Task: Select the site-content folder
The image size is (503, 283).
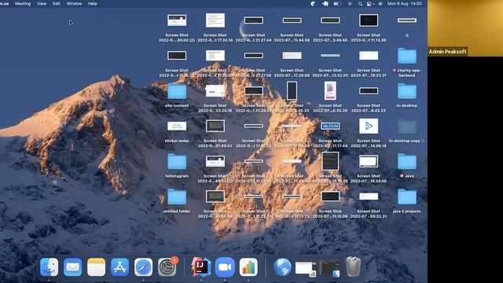Action: (177, 91)
